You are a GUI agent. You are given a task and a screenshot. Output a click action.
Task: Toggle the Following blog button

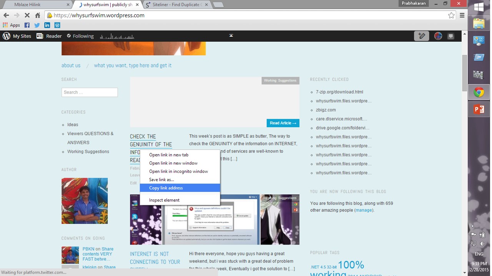(80, 36)
